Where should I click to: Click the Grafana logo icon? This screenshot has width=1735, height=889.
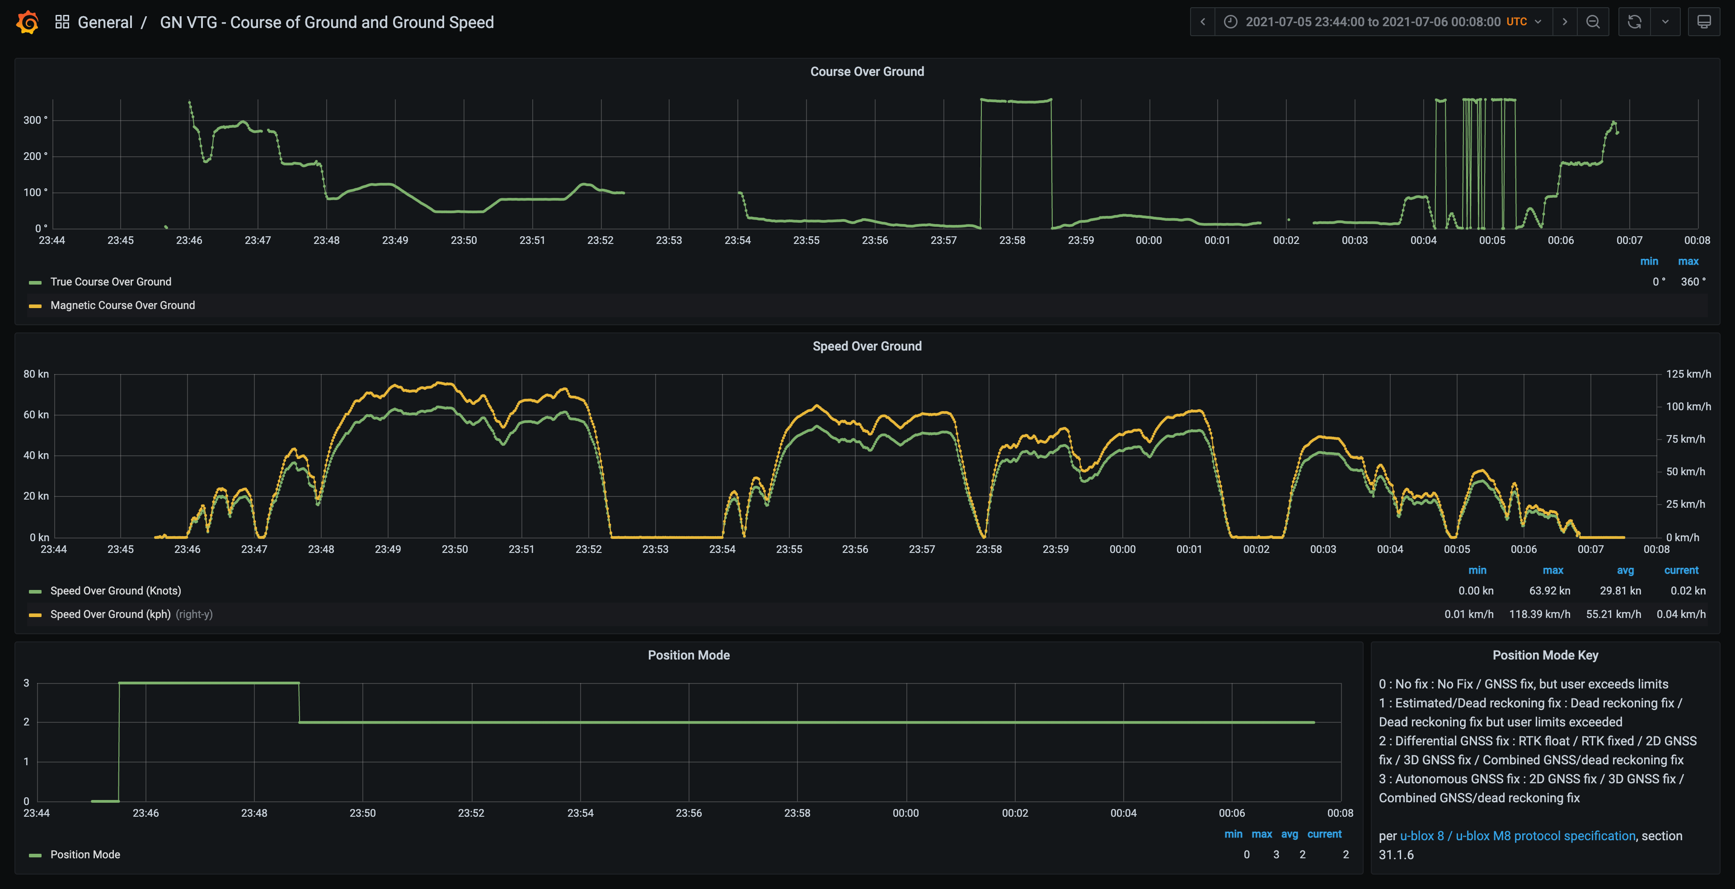[x=28, y=22]
